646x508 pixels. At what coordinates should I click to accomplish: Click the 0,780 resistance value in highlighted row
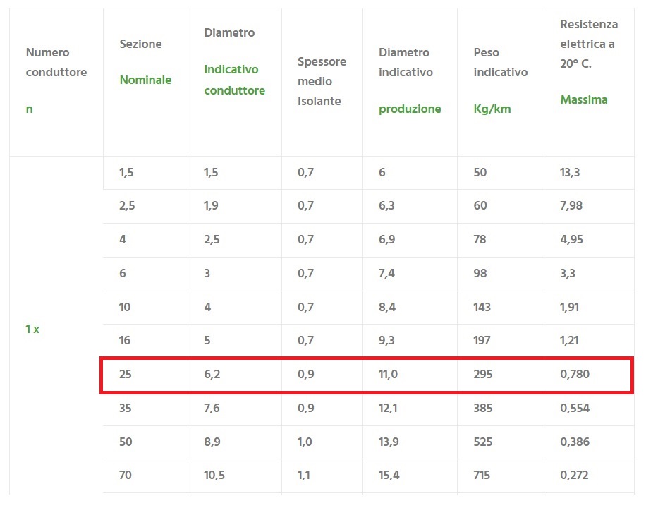575,375
